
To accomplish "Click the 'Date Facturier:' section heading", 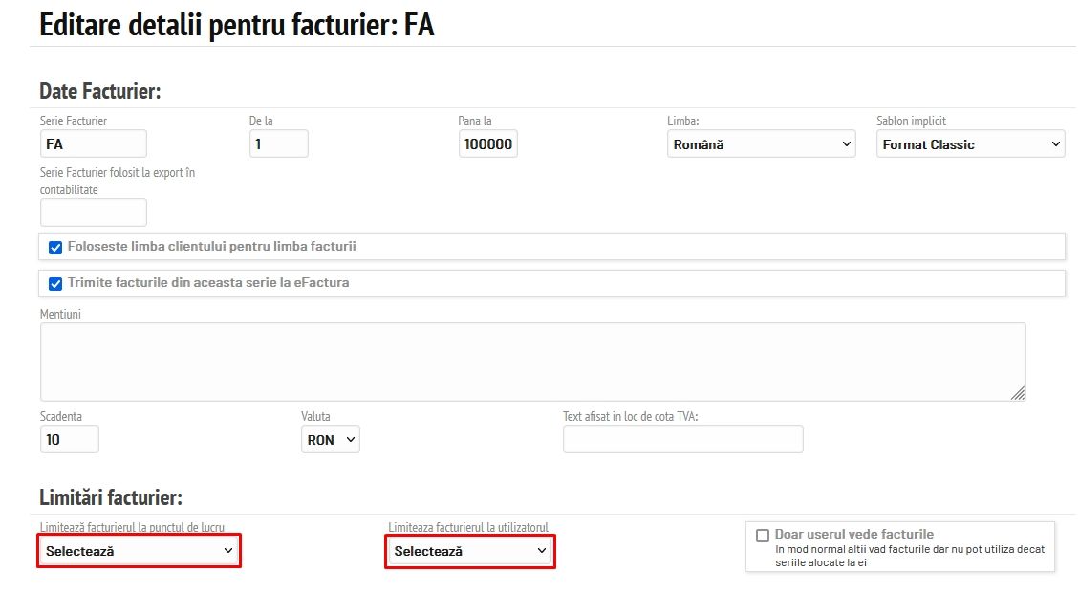I will point(100,91).
